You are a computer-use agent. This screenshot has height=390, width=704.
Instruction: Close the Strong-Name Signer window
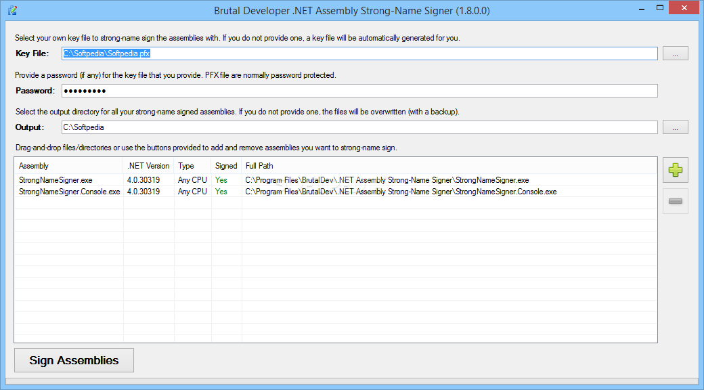point(684,7)
